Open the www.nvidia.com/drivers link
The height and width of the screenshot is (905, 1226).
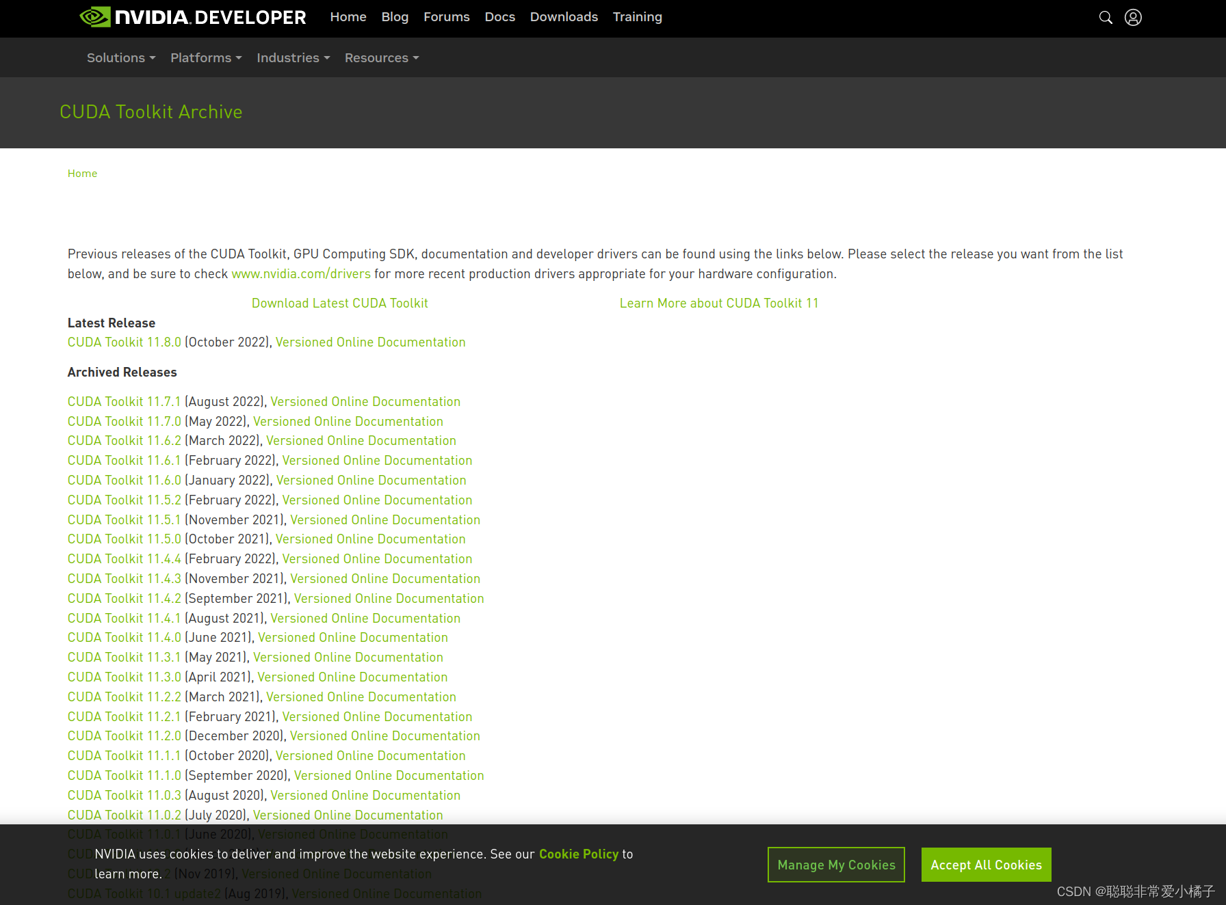click(301, 273)
